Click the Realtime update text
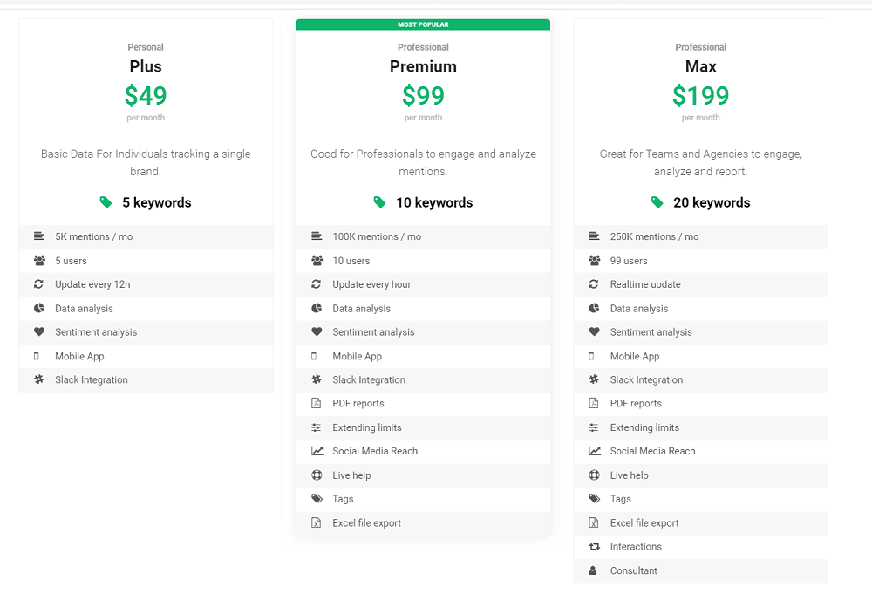The height and width of the screenshot is (601, 872). (x=645, y=284)
